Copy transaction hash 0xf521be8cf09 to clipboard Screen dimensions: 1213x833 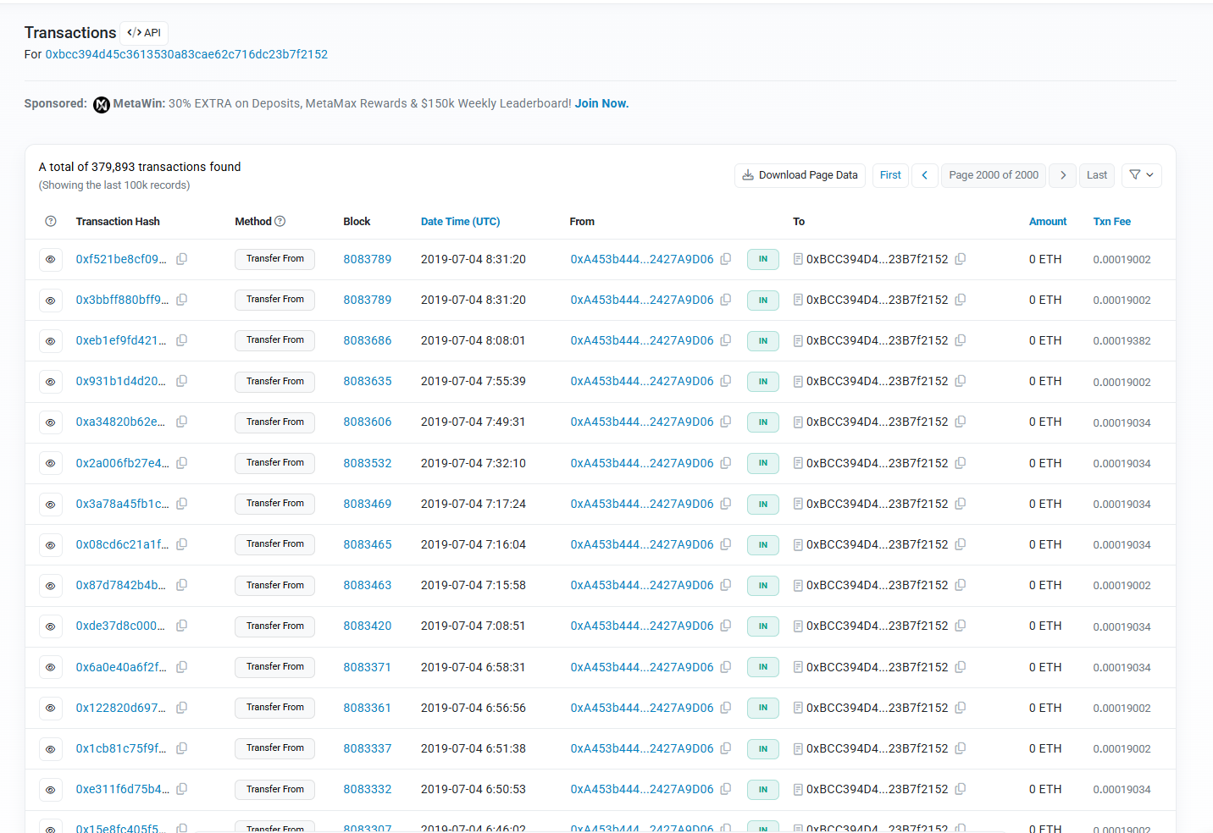pos(181,259)
